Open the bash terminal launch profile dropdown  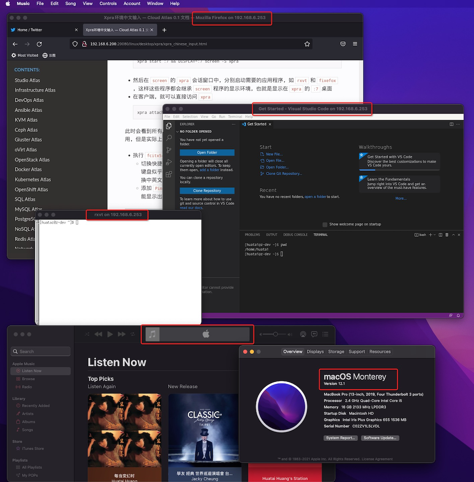[x=435, y=234]
